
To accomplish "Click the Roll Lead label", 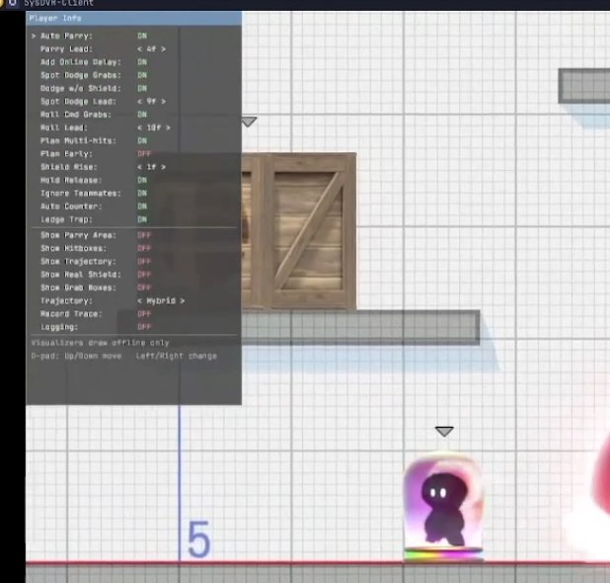I will point(64,127).
